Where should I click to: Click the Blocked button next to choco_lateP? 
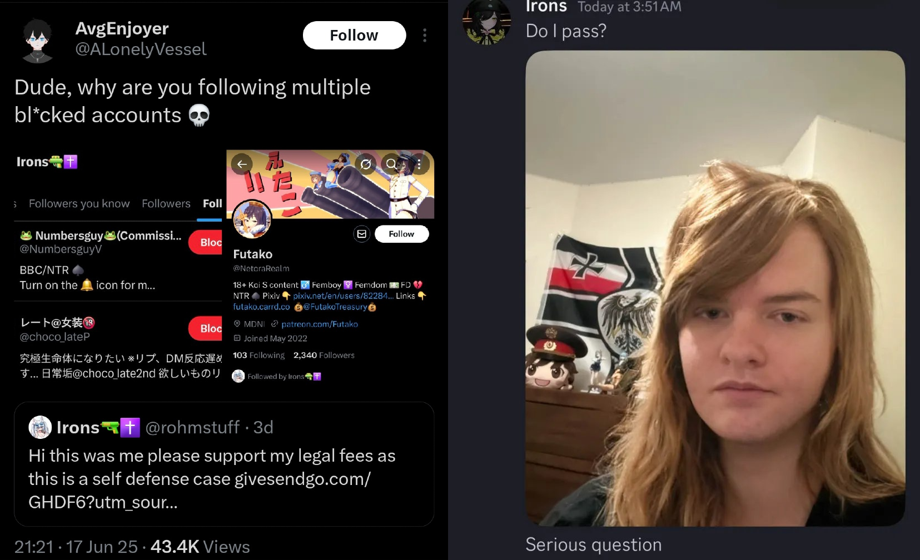pyautogui.click(x=206, y=328)
